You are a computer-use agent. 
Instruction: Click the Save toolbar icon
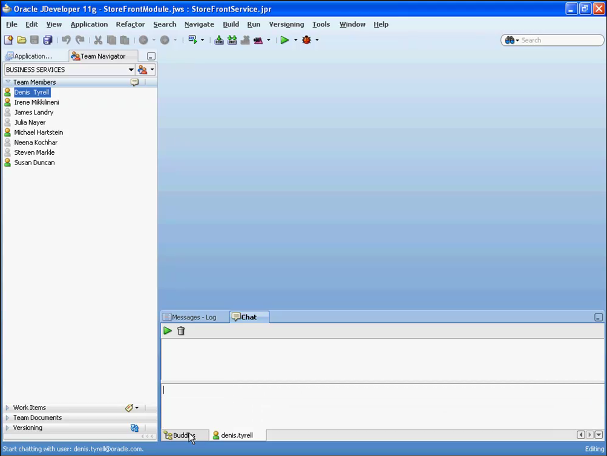pos(34,40)
